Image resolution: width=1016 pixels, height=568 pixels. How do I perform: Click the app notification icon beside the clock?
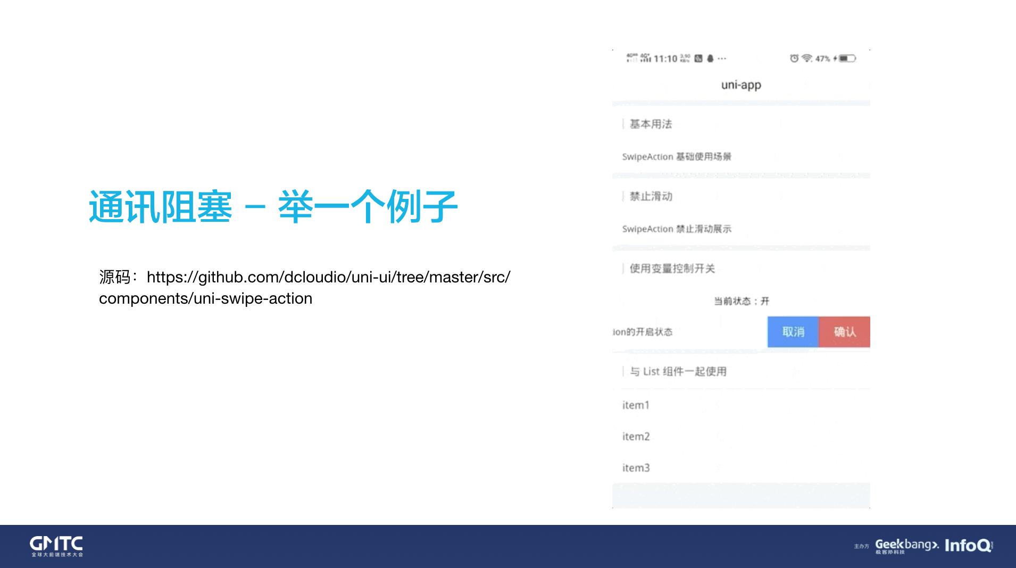pyautogui.click(x=698, y=59)
